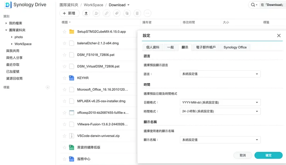
Task: Star the VMware-Fusion-13.6.2 file
Action: click(x=65, y=124)
